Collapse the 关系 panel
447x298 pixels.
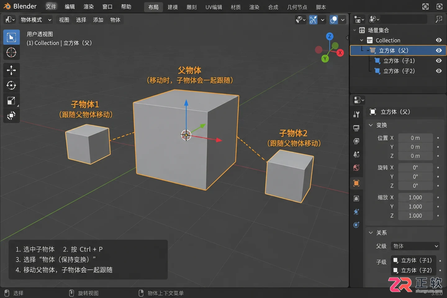pos(371,233)
